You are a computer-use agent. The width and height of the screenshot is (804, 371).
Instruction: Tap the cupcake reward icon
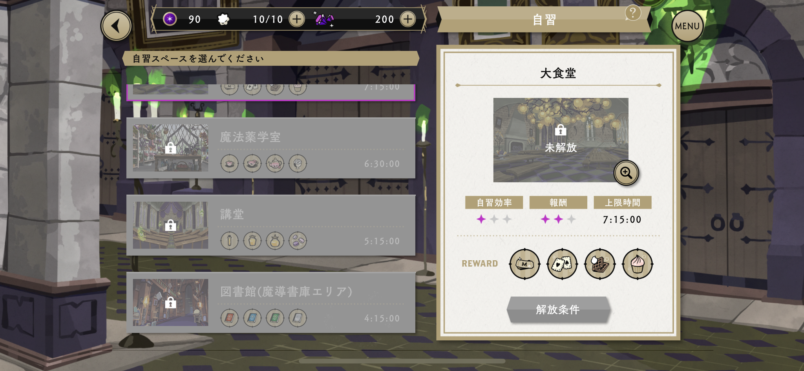click(638, 264)
